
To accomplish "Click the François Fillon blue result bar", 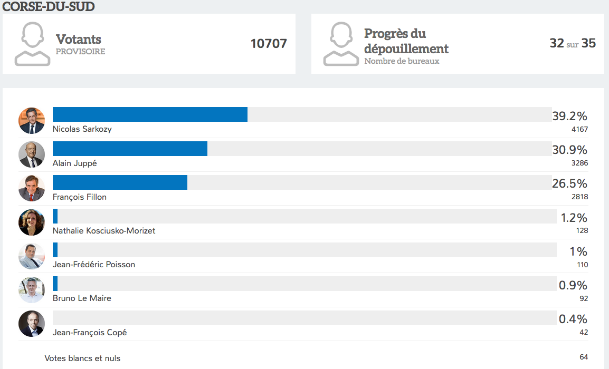I will click(x=120, y=182).
